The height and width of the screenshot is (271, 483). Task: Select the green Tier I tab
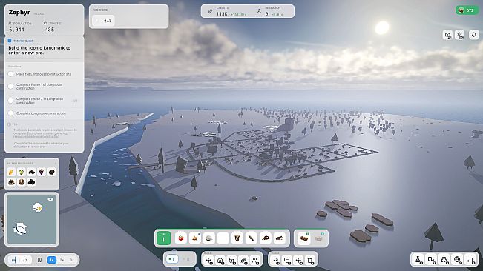click(x=163, y=238)
